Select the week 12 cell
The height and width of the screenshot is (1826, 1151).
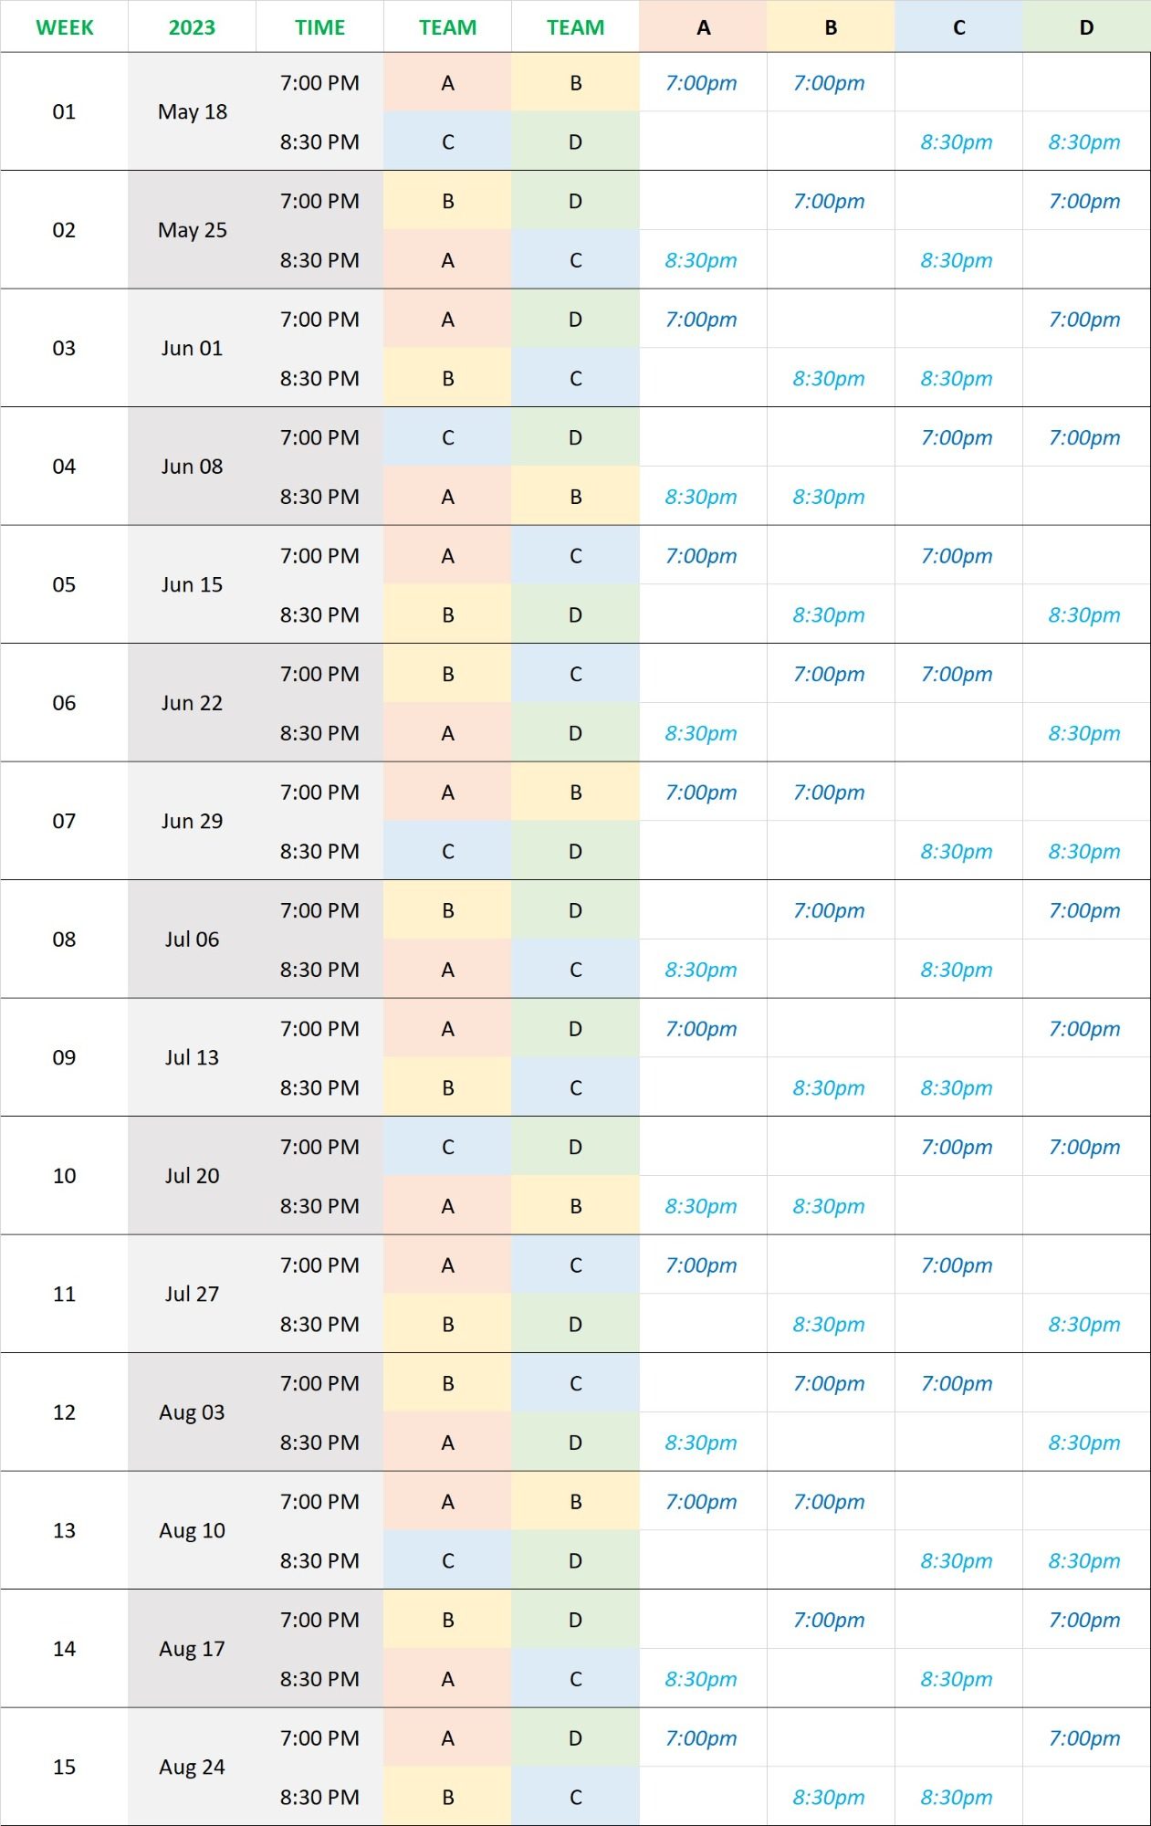(64, 1412)
